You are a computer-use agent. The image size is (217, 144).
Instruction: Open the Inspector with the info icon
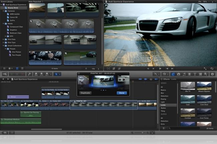tap(212, 74)
